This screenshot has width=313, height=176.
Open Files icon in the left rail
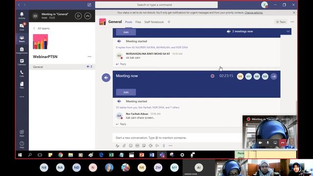pyautogui.click(x=22, y=85)
